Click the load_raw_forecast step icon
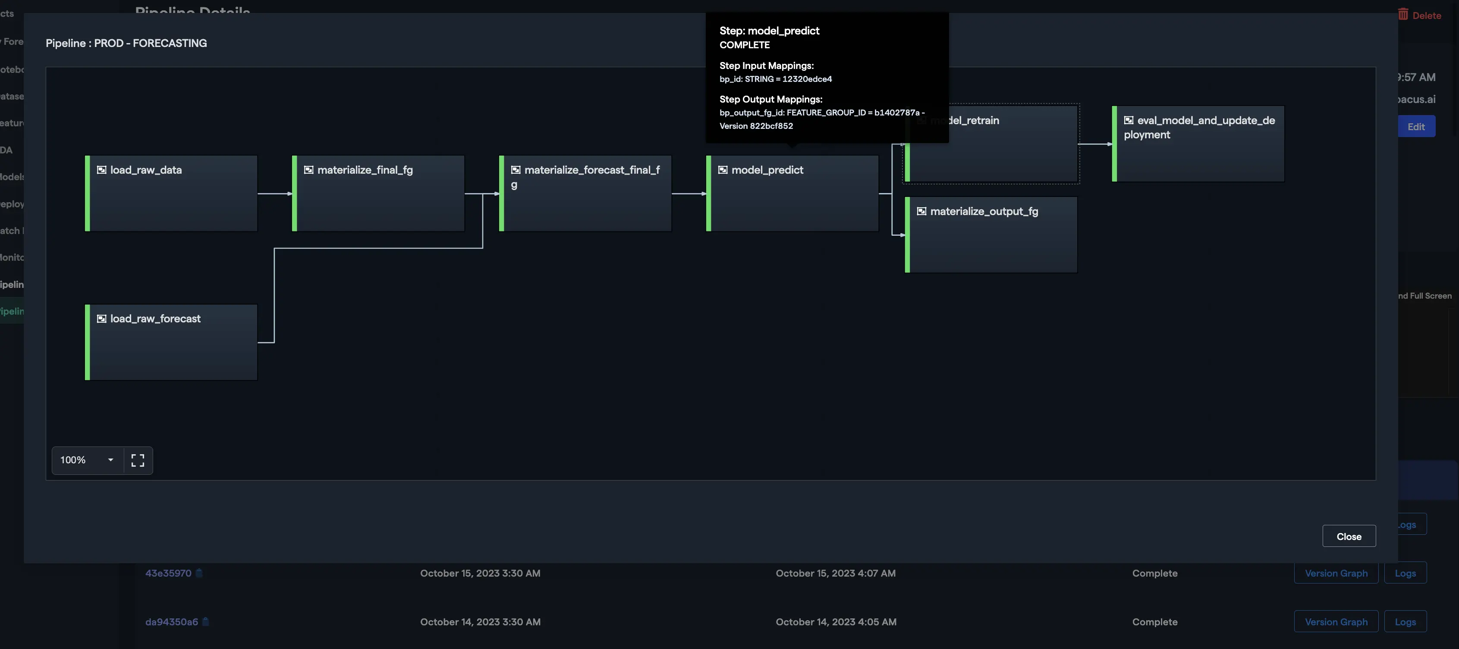Viewport: 1459px width, 649px height. point(101,318)
